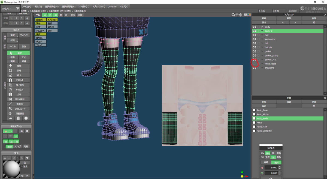
Task: Collapse the parker object triangle
Action: click(262, 52)
